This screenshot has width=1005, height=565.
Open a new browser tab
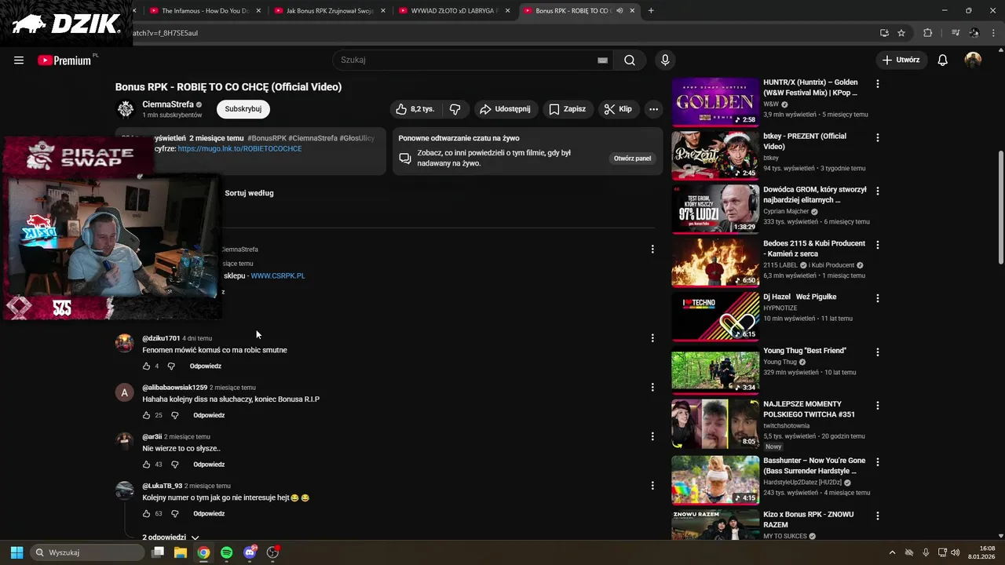click(x=651, y=11)
